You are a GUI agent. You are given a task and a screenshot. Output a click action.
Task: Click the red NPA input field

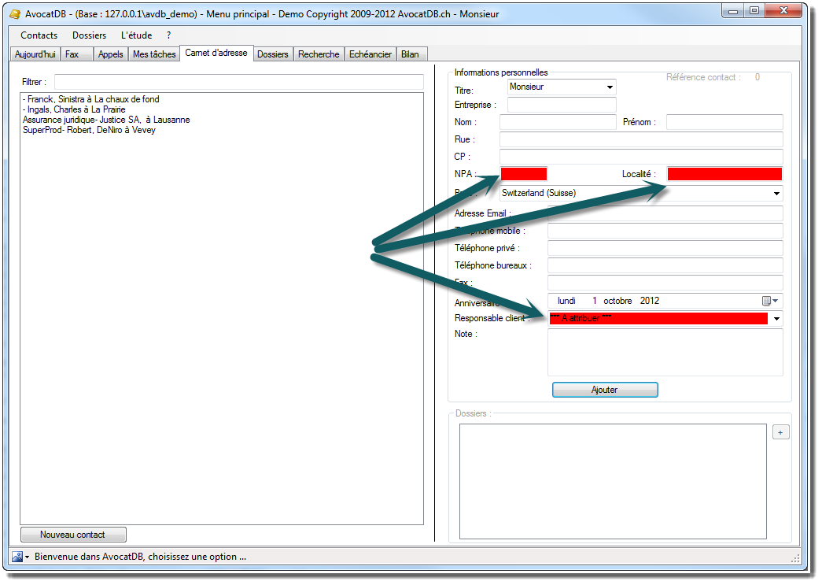[x=524, y=174]
